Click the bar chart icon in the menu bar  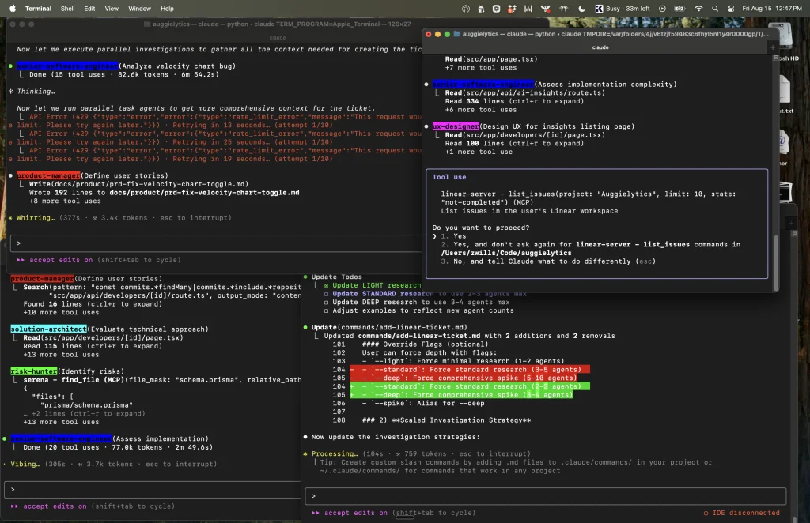527,9
